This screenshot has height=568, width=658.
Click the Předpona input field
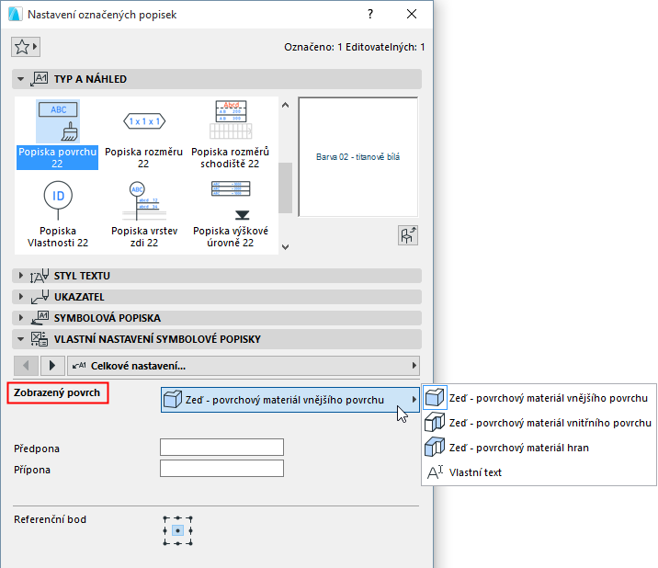[x=221, y=448]
